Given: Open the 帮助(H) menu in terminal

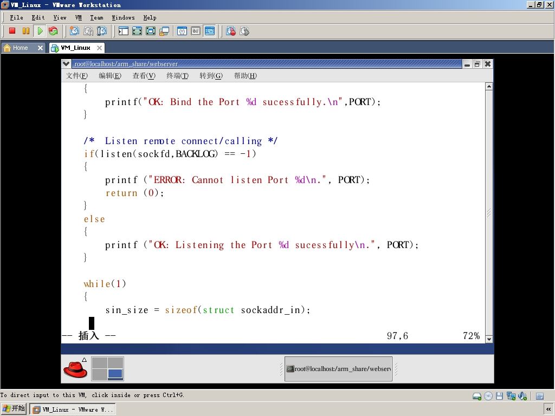Looking at the screenshot, I should (x=245, y=75).
